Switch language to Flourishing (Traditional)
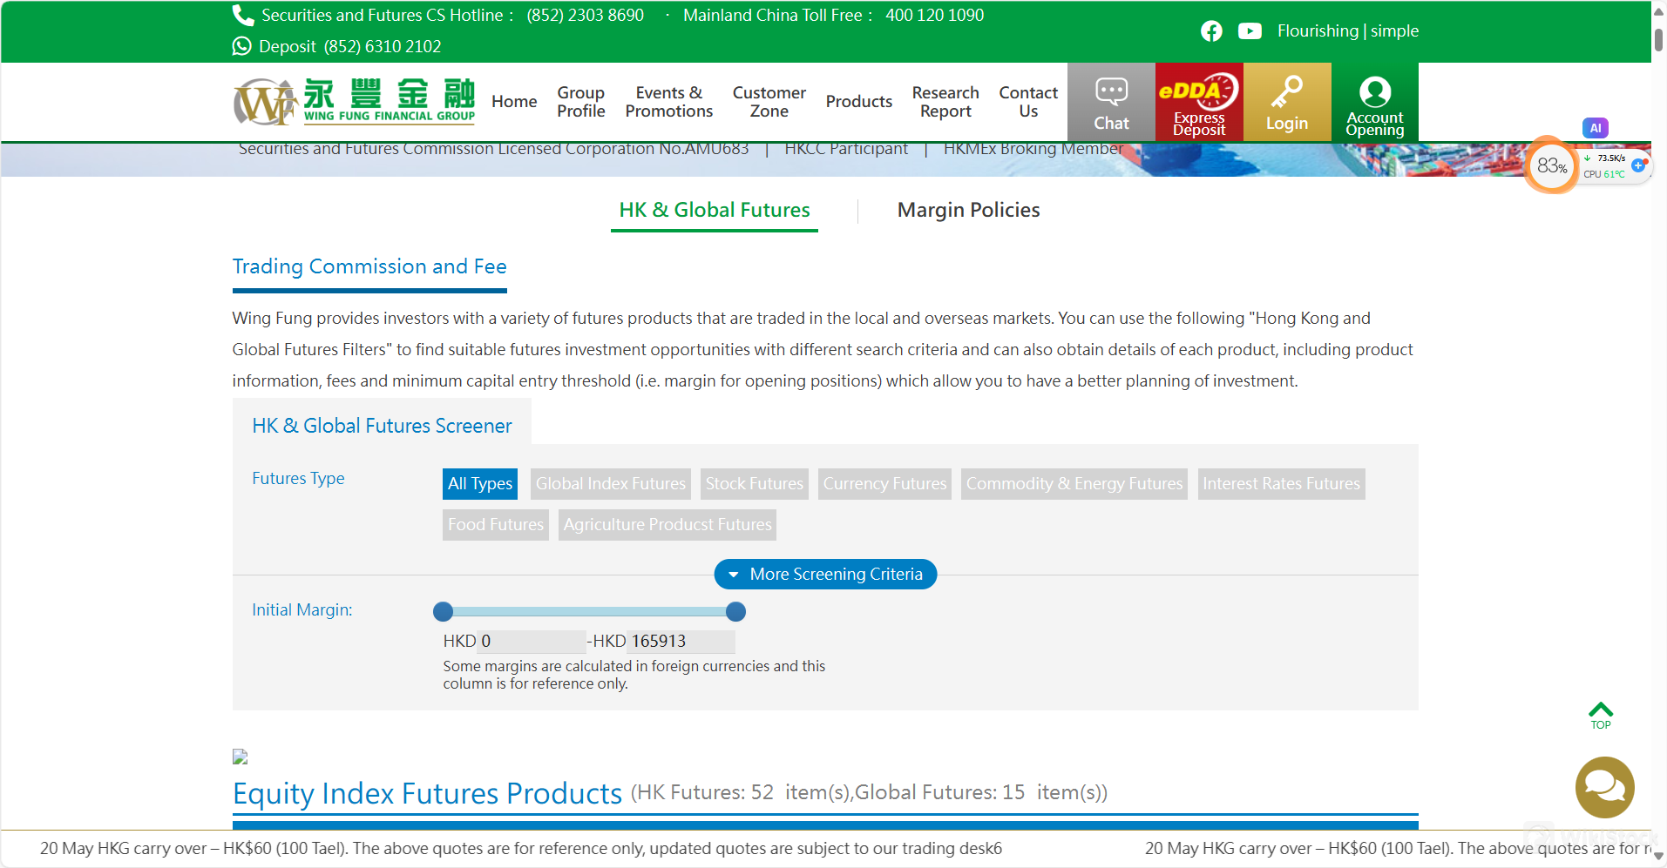1667x868 pixels. point(1318,31)
